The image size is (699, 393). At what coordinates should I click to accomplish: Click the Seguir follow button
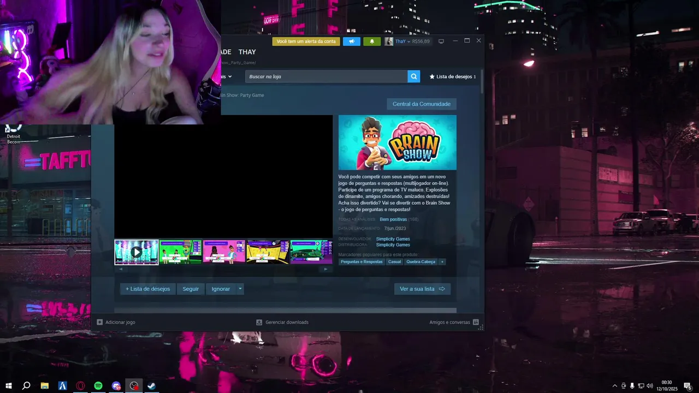point(191,289)
